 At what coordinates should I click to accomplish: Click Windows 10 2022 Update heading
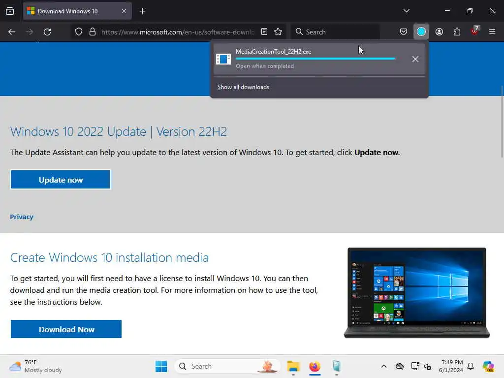tap(118, 132)
